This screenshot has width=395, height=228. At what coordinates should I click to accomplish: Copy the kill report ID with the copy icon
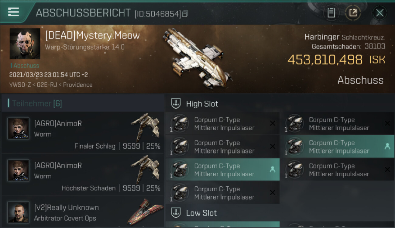pyautogui.click(x=185, y=14)
